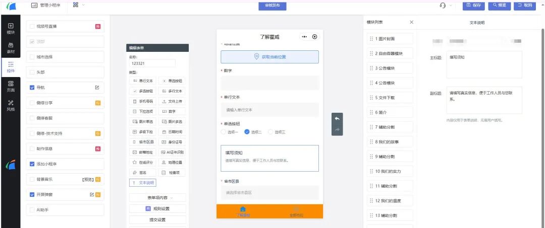
Task: Add a 签名 field type
Action: click(x=143, y=172)
